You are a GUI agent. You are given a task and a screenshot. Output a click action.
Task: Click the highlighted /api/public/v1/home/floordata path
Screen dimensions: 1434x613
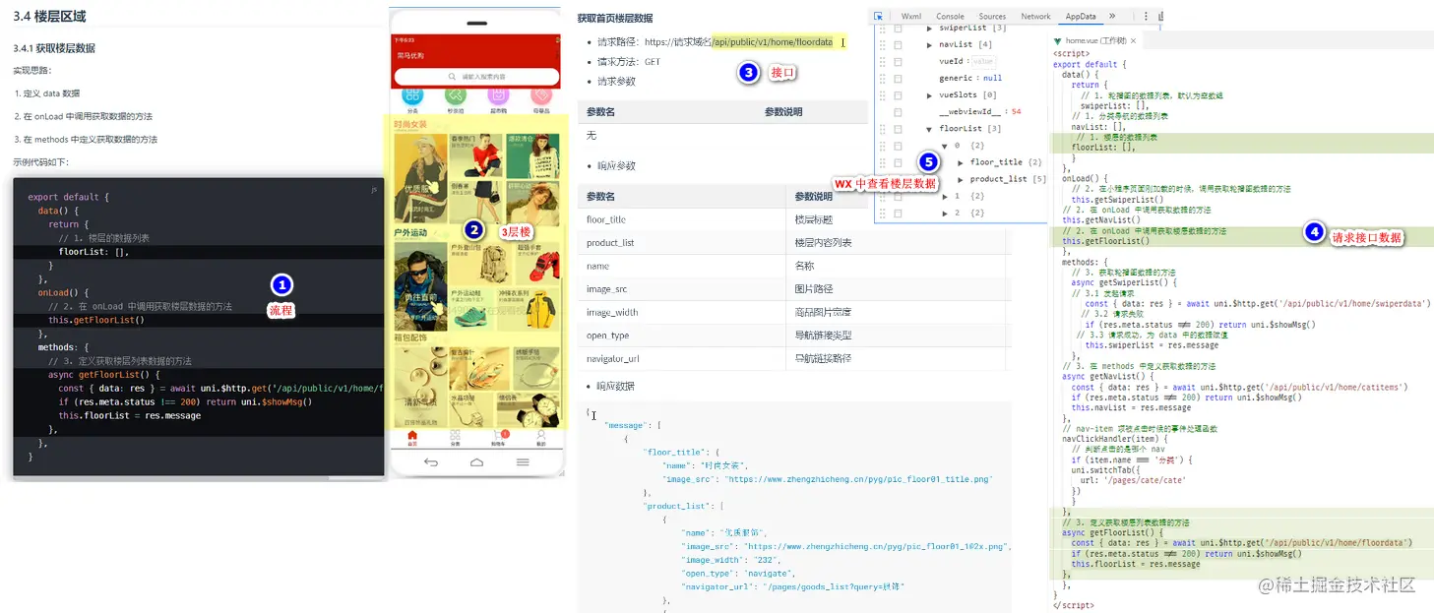click(x=773, y=42)
